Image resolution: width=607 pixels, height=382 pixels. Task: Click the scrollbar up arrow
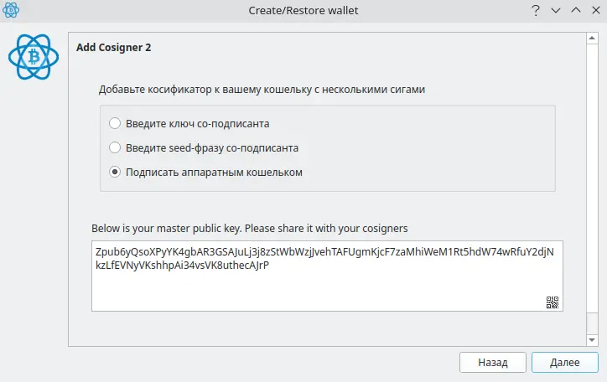coord(592,38)
